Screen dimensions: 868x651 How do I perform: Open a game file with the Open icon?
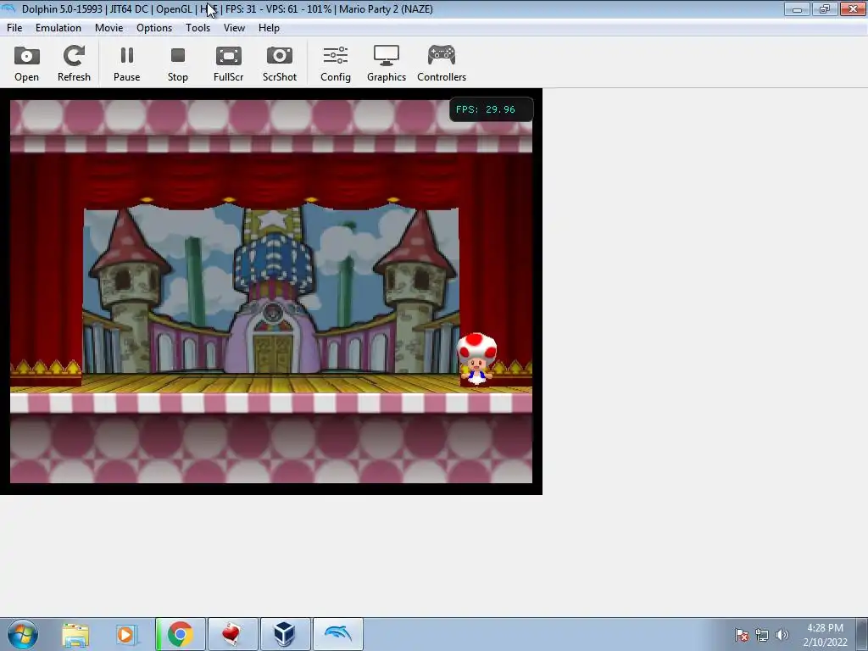(x=26, y=63)
